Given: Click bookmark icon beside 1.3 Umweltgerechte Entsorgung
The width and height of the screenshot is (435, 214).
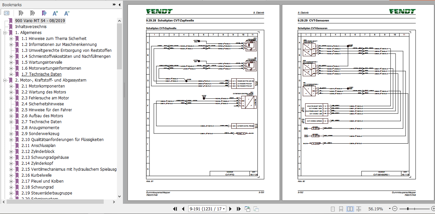Looking at the screenshot, I should (x=17, y=51).
